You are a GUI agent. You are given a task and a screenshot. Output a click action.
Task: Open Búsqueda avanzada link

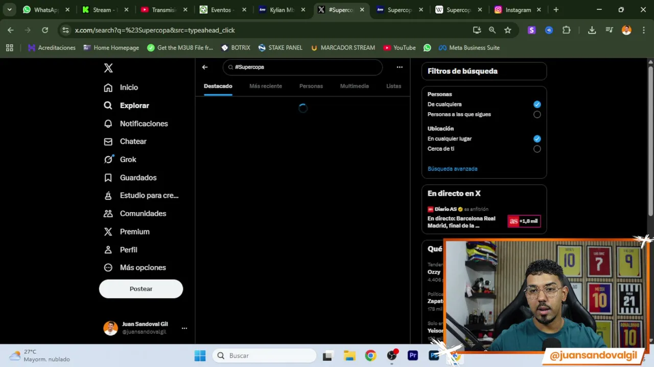453,169
